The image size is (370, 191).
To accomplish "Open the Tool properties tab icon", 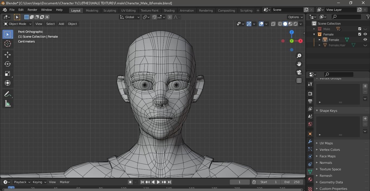I will tap(310, 84).
